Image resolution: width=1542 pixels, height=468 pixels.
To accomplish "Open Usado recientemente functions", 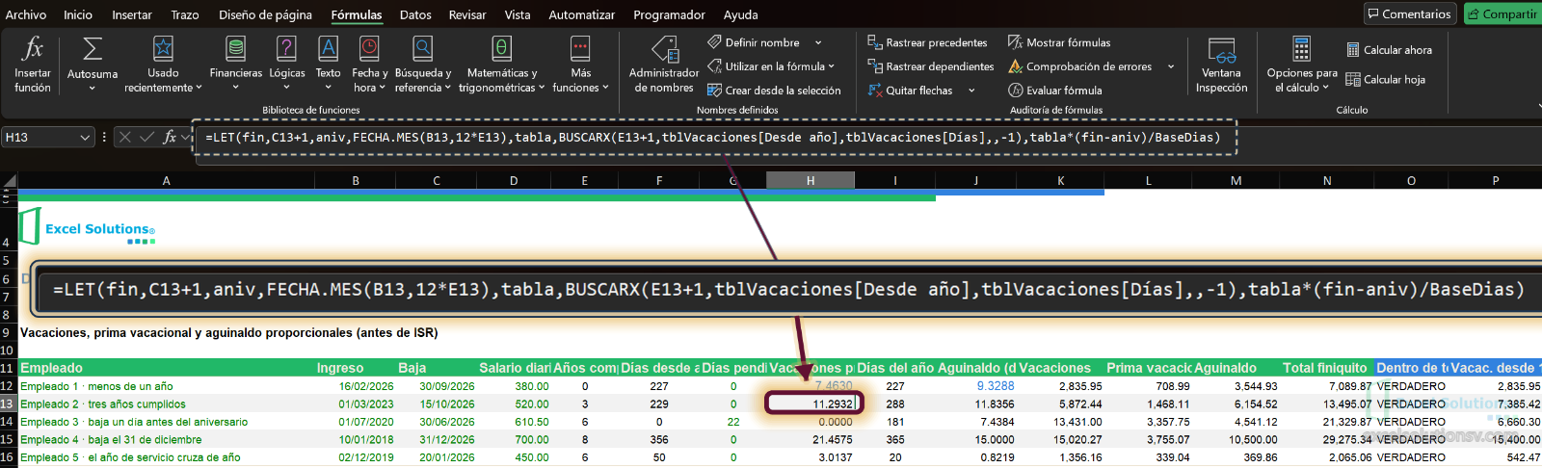I will tap(163, 64).
